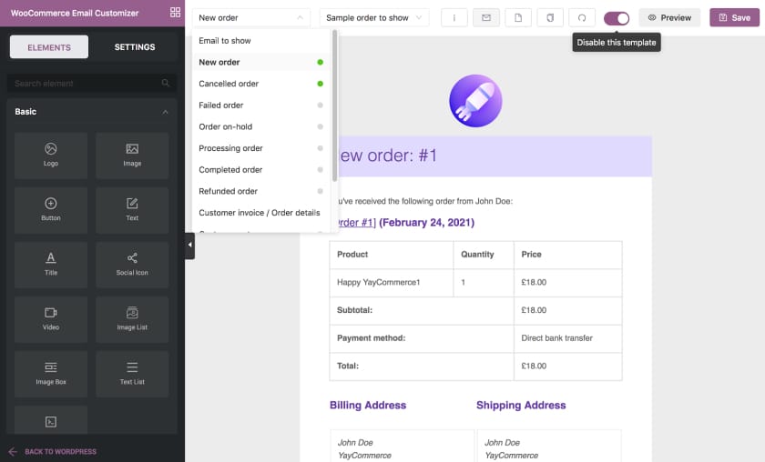Click status dot beside Cancelled order
This screenshot has height=462, width=765.
click(x=320, y=84)
